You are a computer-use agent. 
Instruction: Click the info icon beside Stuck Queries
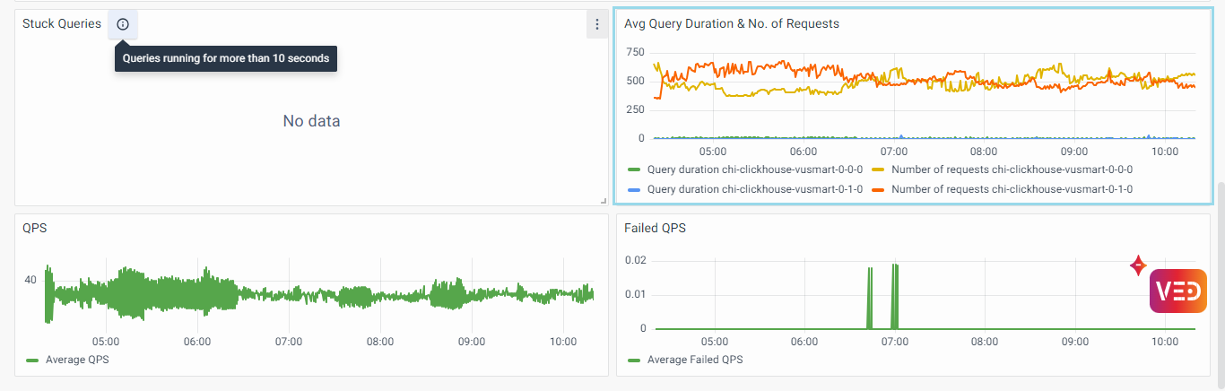click(x=123, y=24)
